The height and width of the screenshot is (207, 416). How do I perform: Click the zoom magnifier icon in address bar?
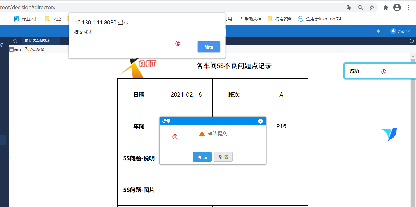tap(361, 8)
